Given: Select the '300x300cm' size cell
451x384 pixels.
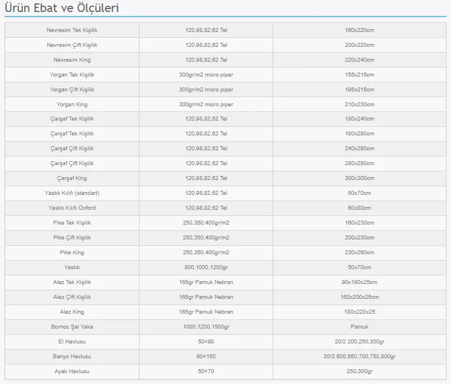Looking at the screenshot, I should pyautogui.click(x=359, y=178).
